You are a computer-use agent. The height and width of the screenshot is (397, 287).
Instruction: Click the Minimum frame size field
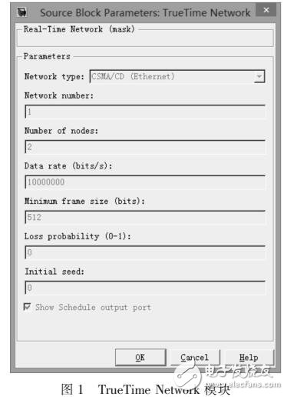[145, 217]
